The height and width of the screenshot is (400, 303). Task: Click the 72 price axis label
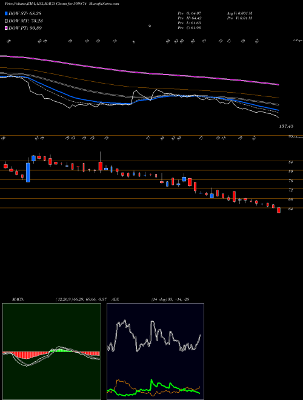290,190
